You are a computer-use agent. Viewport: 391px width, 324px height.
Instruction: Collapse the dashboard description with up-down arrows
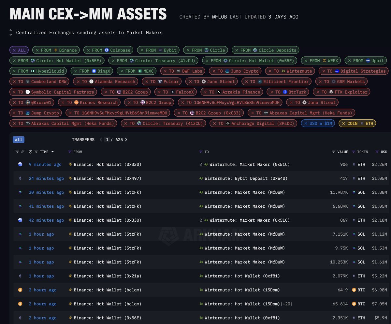pyautogui.click(x=11, y=33)
